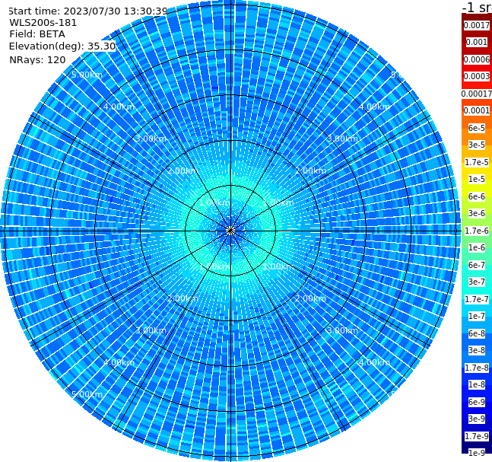Screen dimensions: 492x462
Task: Pick the 1.7e-9 colorbar label
Action: pos(477,436)
